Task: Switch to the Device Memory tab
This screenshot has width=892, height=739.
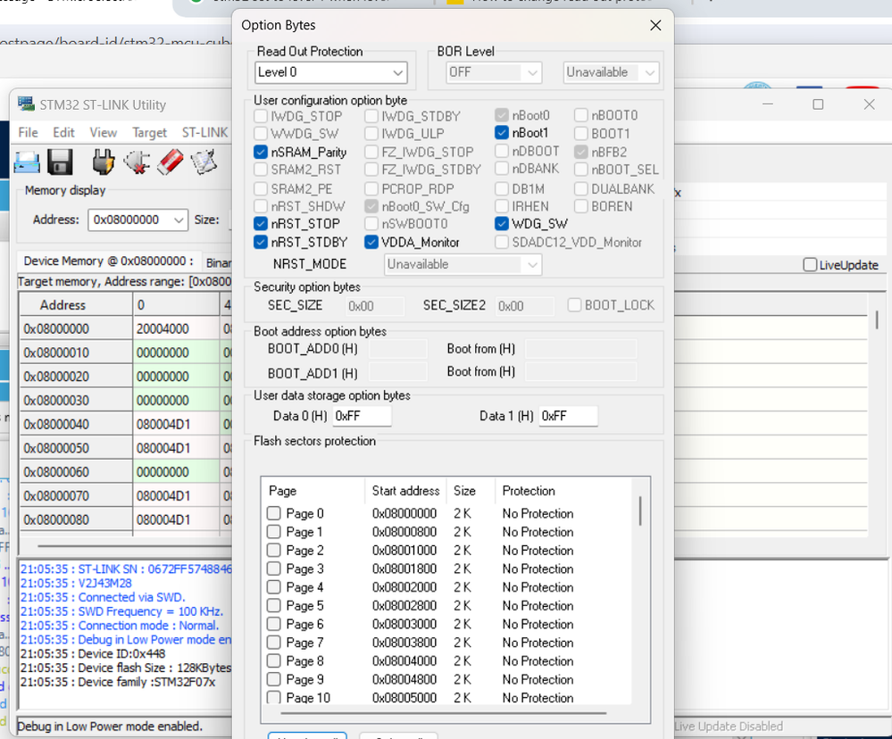Action: 107,262
